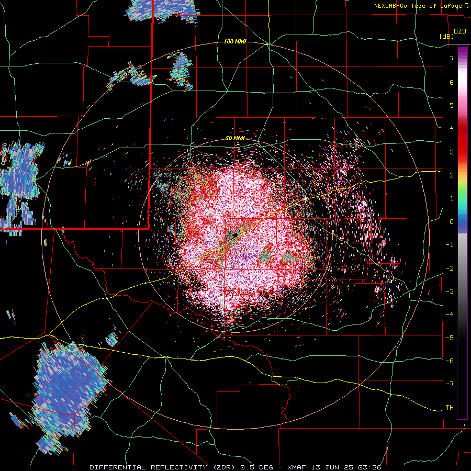Click the [dB] units label

click(446, 36)
